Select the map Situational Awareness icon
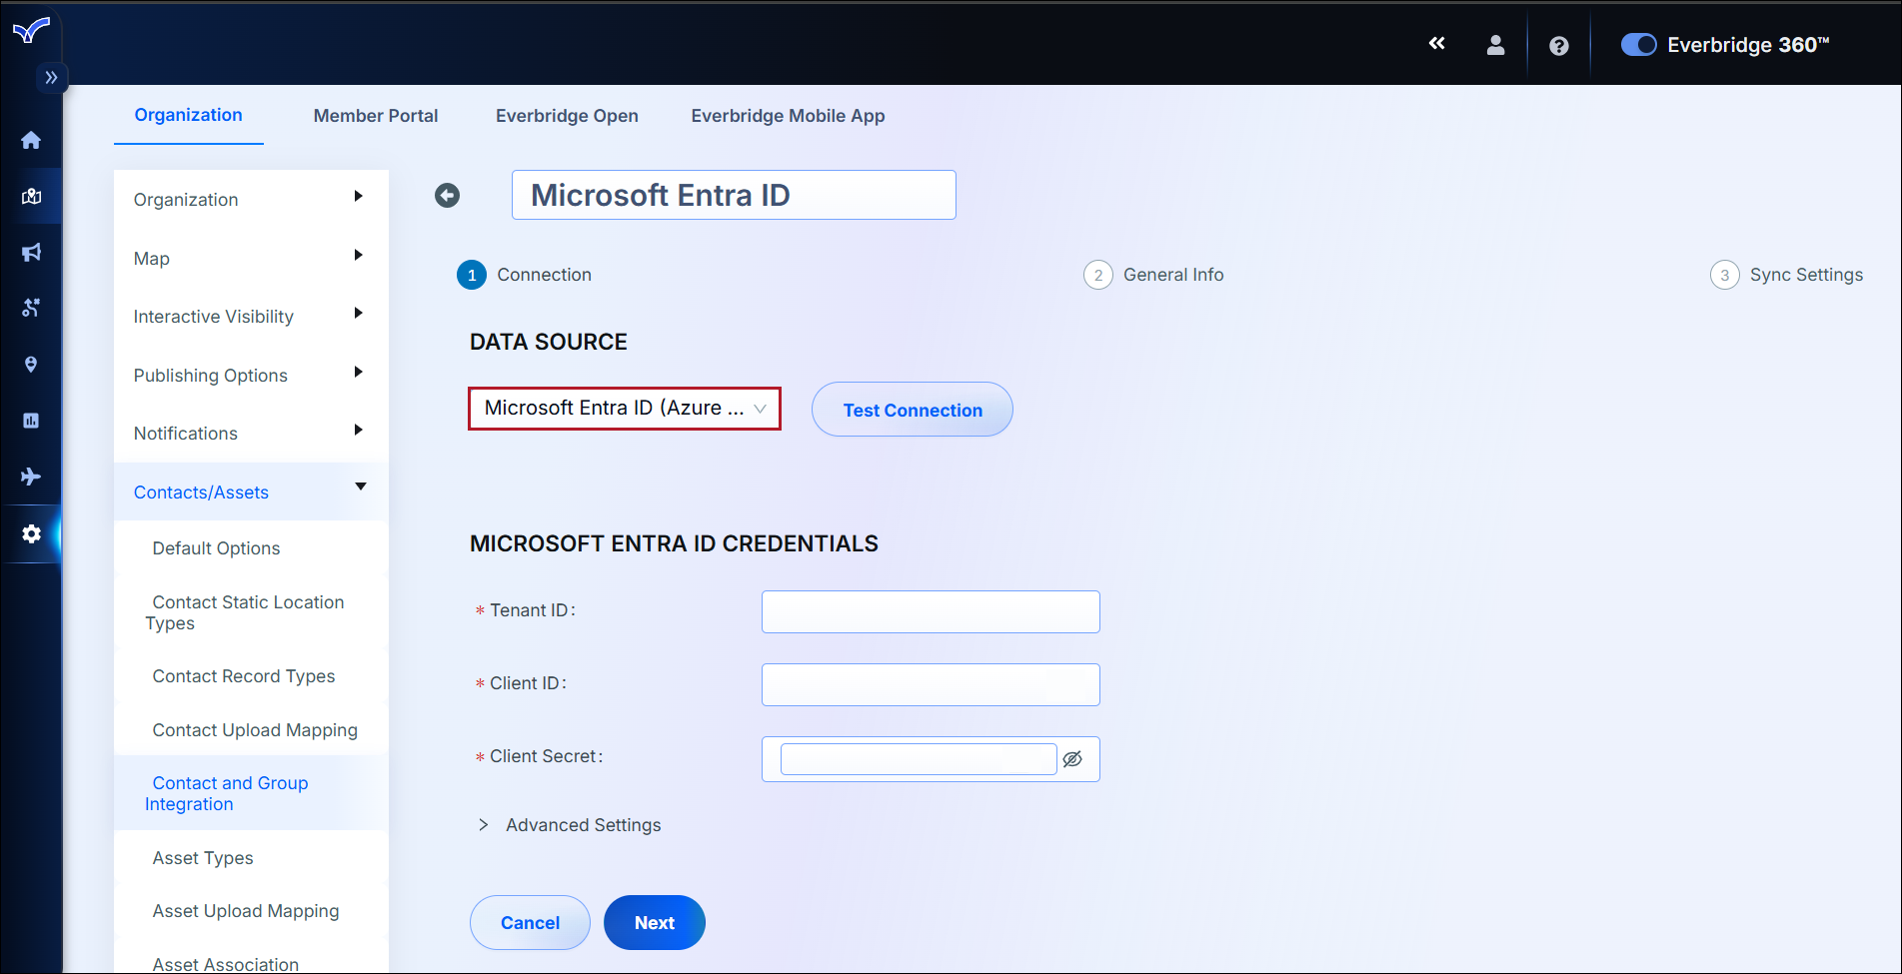 [x=31, y=196]
